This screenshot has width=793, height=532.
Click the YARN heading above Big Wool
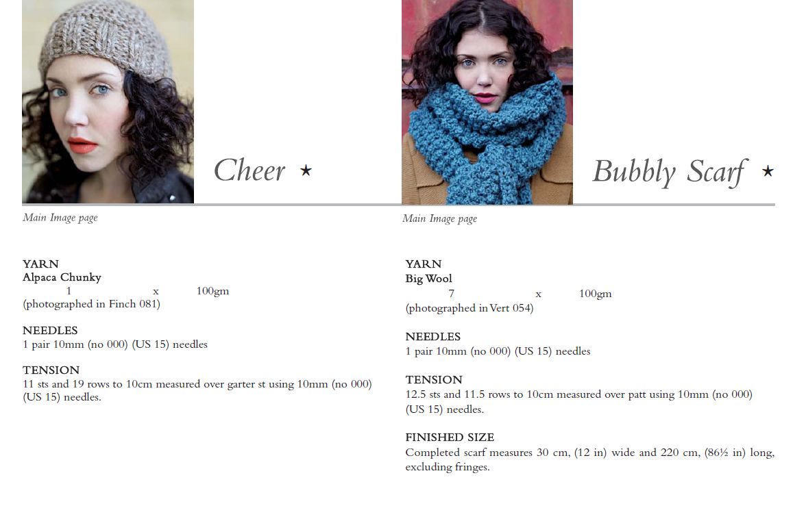click(x=424, y=264)
